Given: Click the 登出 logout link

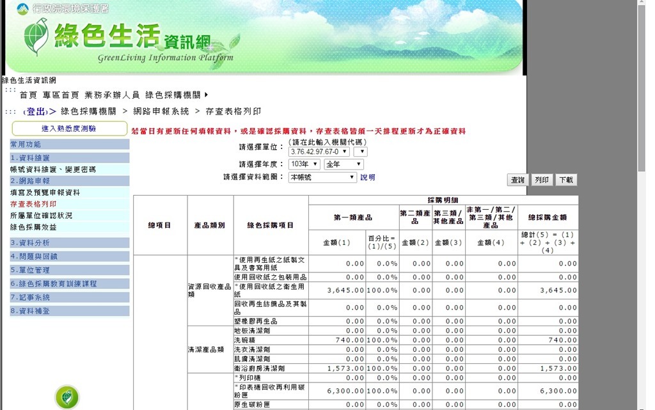Looking at the screenshot, I should coord(36,111).
